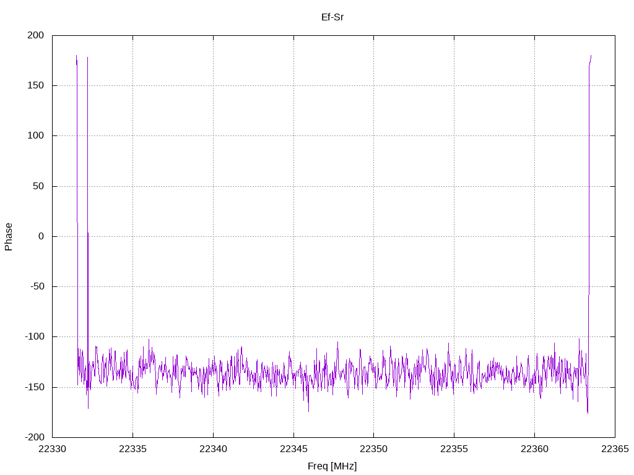
Task: Click y-axis tick label -200
Action: (35, 437)
